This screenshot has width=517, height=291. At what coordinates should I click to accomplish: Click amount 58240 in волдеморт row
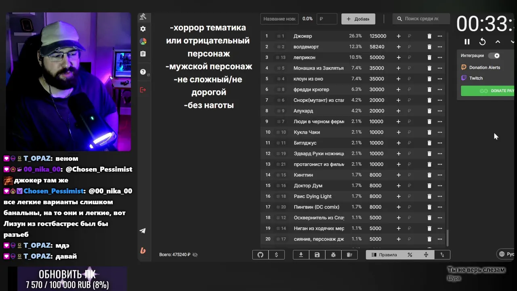pyautogui.click(x=377, y=47)
